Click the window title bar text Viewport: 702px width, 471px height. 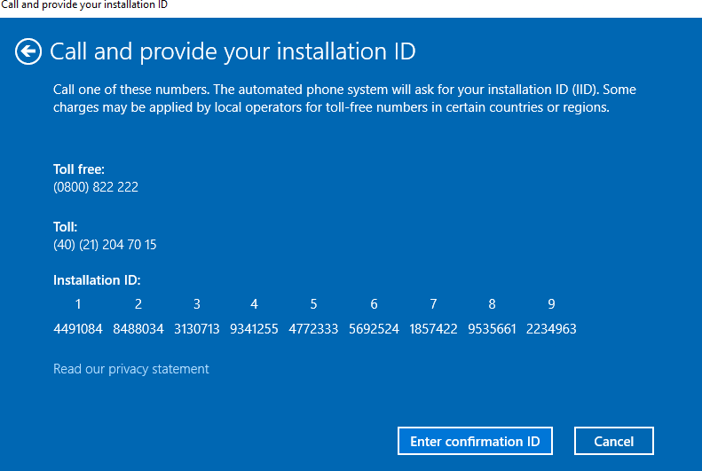click(x=84, y=5)
